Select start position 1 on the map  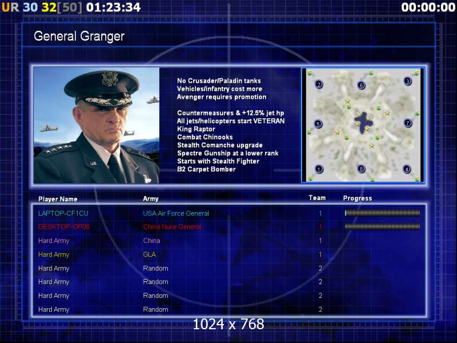[319, 169]
